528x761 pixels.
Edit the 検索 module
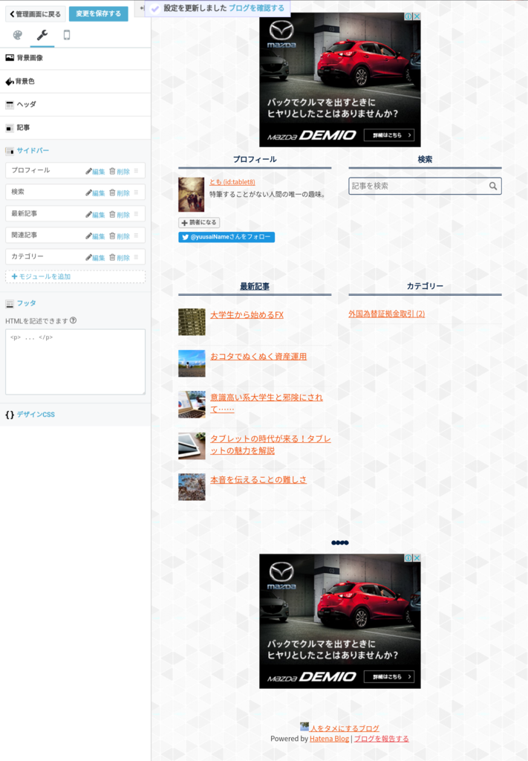coord(96,192)
